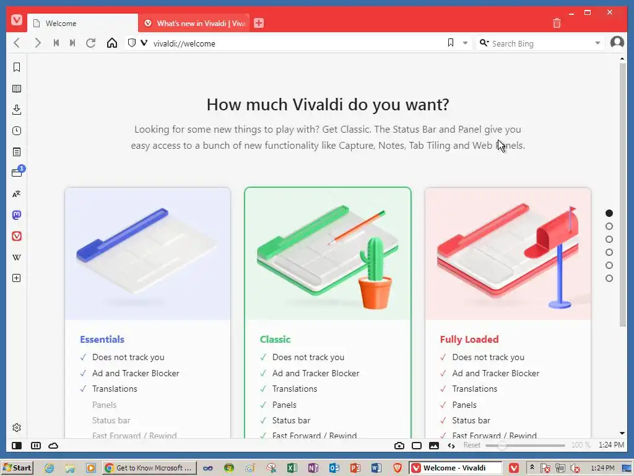This screenshot has height=476, width=634.
Task: Go back with the Back arrow
Action: point(17,43)
